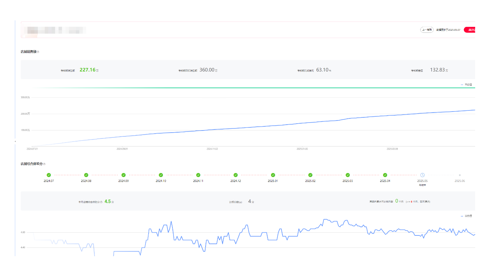Screen dimensions: 480x261
Task: Select the 2024.09 green checkmark step
Action: tap(123, 175)
